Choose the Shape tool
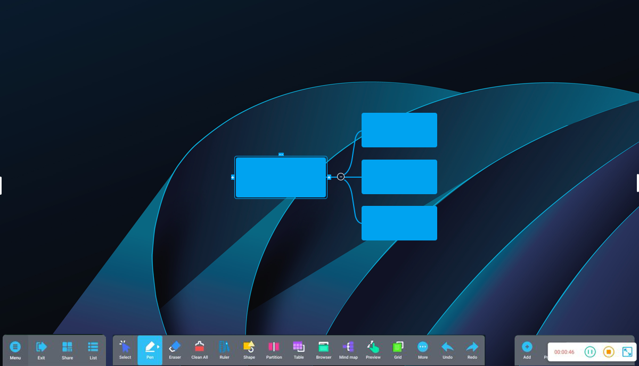Screen dimensions: 639x366 tap(249, 349)
